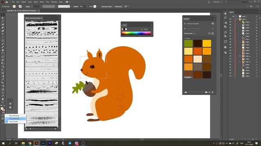This screenshot has height=146, width=261.
Task: Toggle visibility of Layer 2
Action: 230,19
